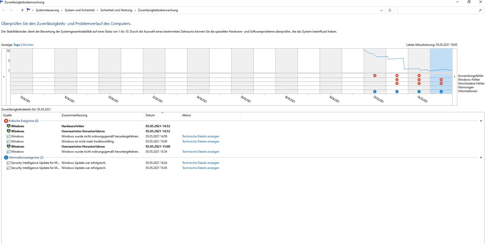
Task: Show technical details for 15:45 Windows Update
Action: pos(201,168)
